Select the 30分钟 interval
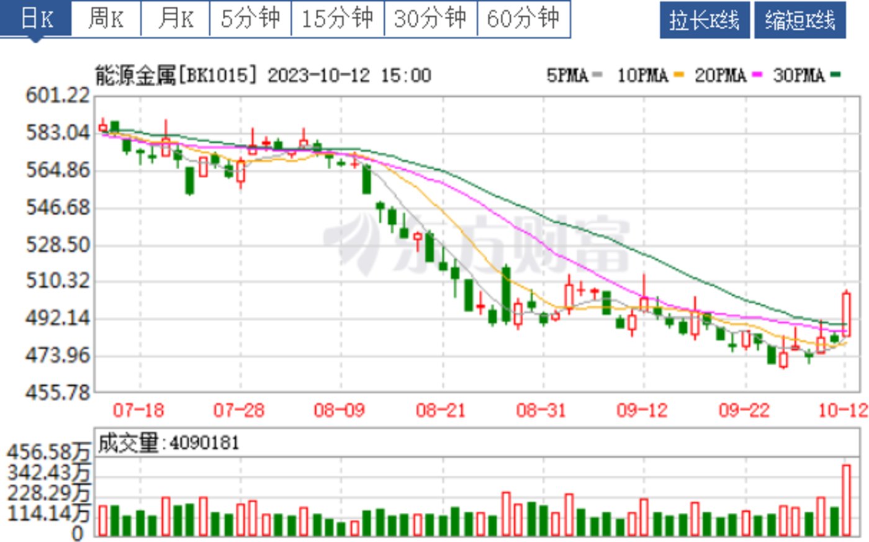 click(428, 19)
